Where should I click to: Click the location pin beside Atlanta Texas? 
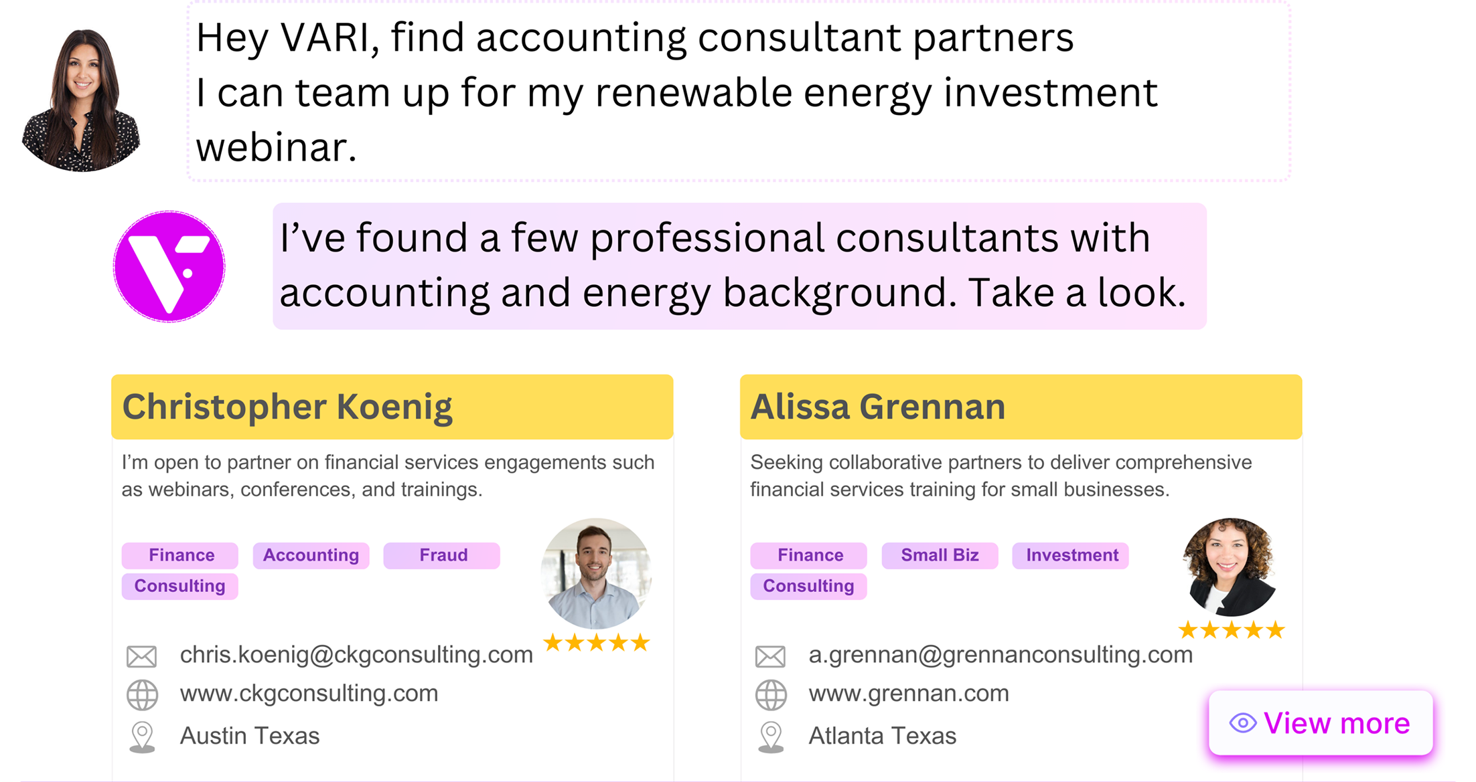pyautogui.click(x=771, y=737)
